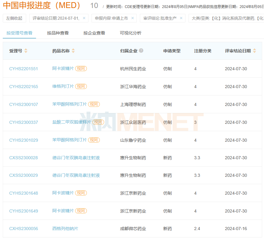Screen dimensions: 264x239
Task: Click the 评审结论日期:2024-07-01 filter tag text
Action: pyautogui.click(x=56, y=18)
